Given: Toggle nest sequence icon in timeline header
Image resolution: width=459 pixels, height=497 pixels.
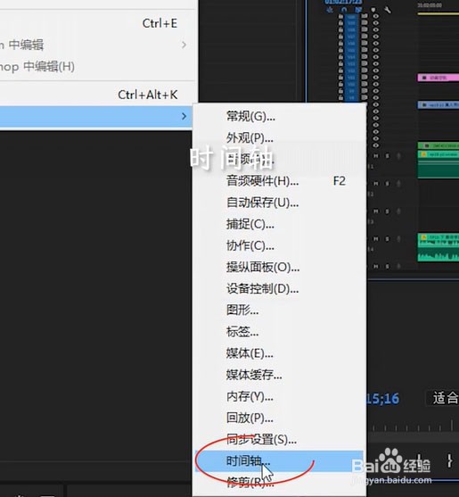Looking at the screenshot, I should coord(330,10).
